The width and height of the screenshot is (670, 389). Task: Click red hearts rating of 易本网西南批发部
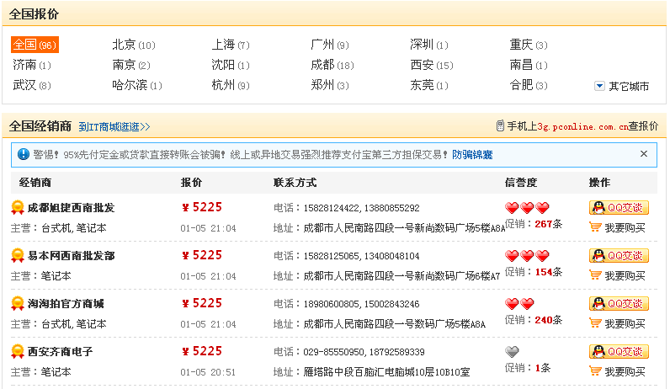(x=526, y=256)
